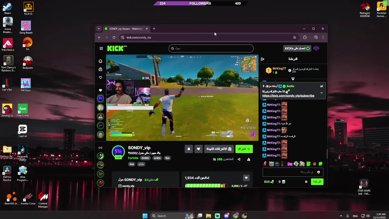Viewport: 389px width, 219px height.
Task: Open sondy_vip Instagram link
Action: tap(126, 186)
